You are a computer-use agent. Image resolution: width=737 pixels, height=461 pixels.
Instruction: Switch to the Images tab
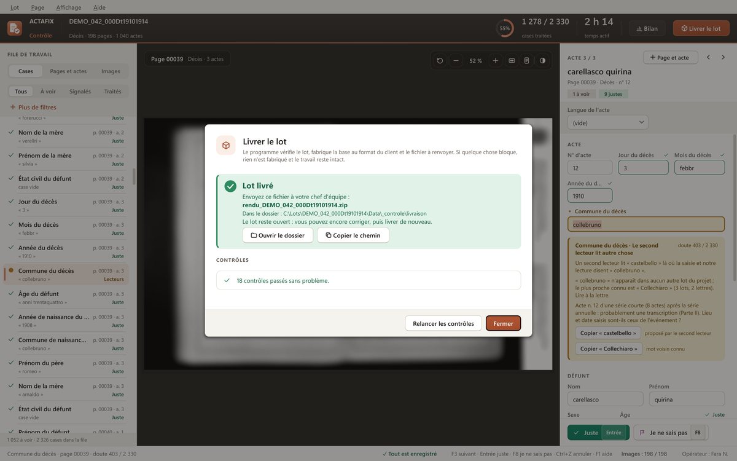click(x=111, y=71)
